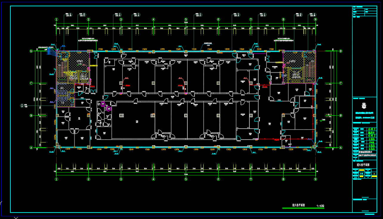Viewport: 383px width, 219px height.
Task: Click grid axis bubble 1 at top
Action: pyautogui.click(x=56, y=20)
